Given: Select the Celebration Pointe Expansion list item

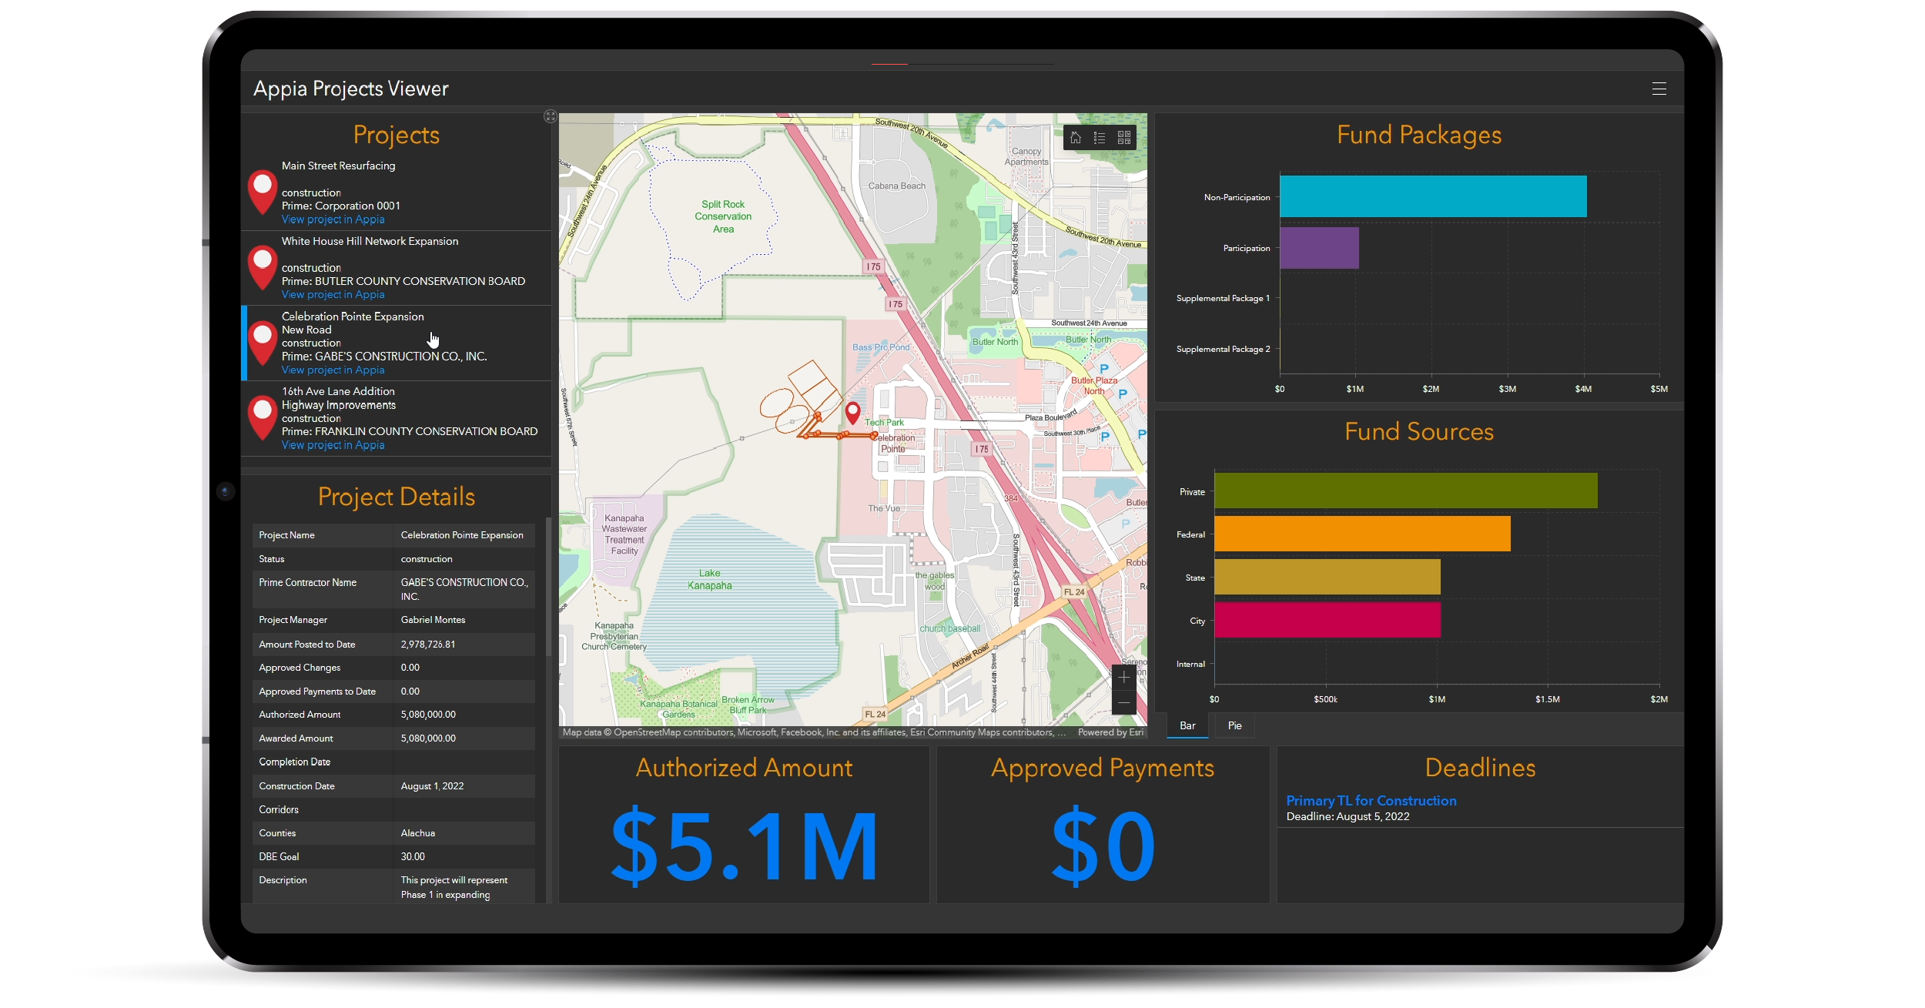Looking at the screenshot, I should coord(353,316).
